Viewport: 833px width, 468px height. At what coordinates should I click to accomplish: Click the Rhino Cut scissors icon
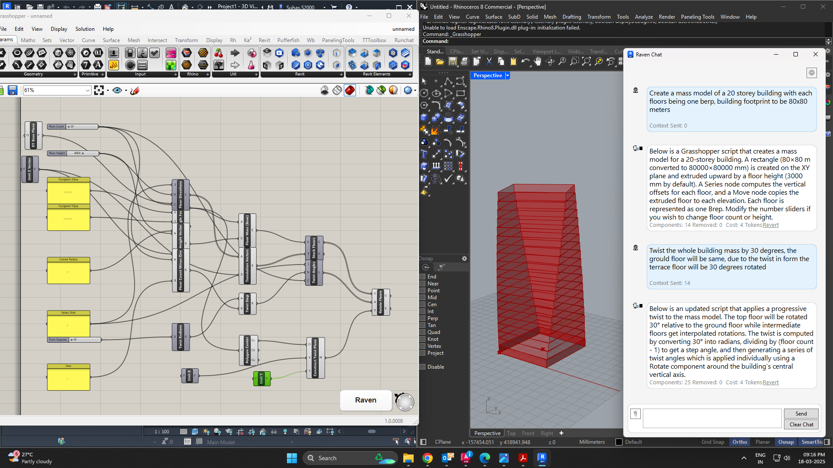(489, 62)
